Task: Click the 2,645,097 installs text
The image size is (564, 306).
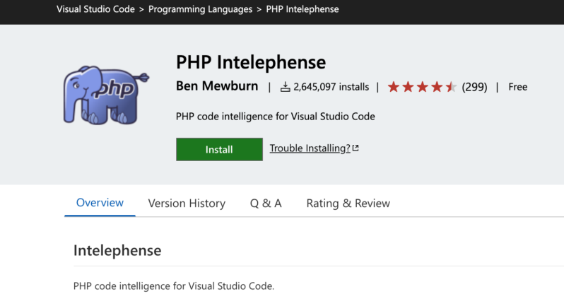Action: click(x=331, y=87)
